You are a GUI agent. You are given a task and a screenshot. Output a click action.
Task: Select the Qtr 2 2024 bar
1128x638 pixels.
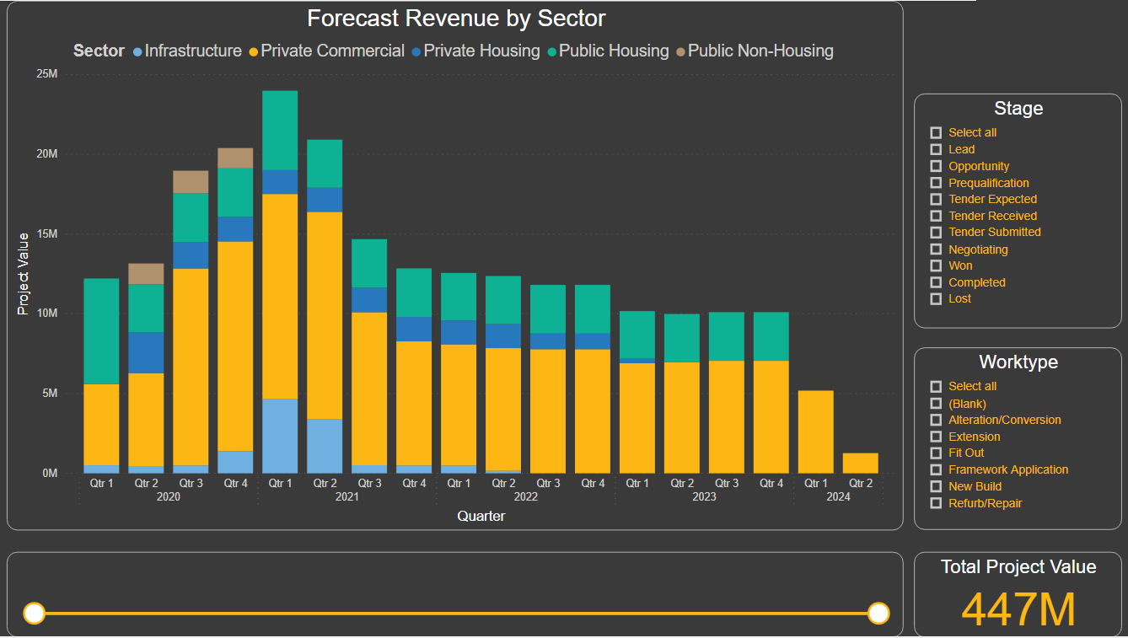[x=861, y=464]
